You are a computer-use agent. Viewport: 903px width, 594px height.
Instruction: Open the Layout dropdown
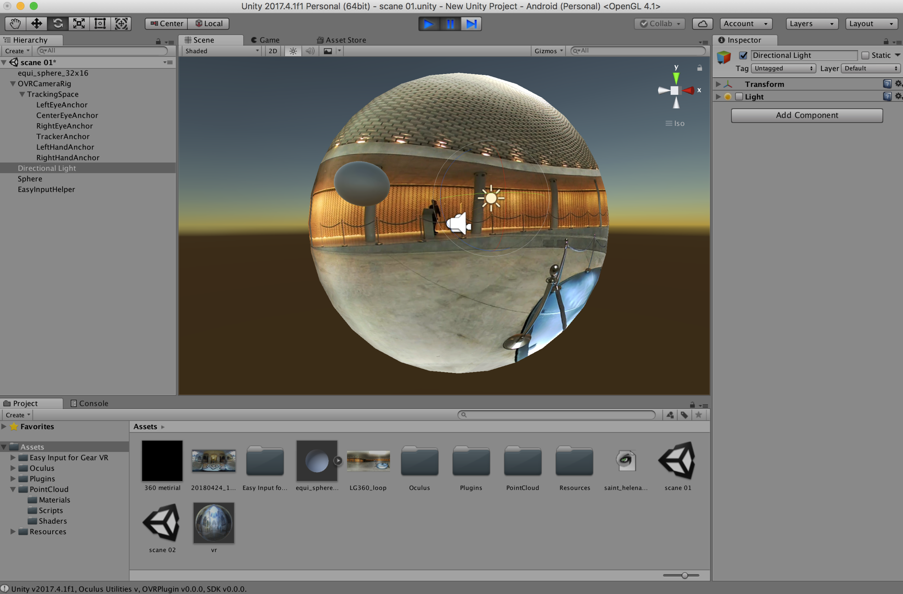click(x=871, y=23)
